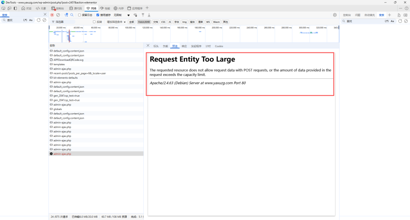Click the red record network log button
410x220 pixels.
coord(52,15)
